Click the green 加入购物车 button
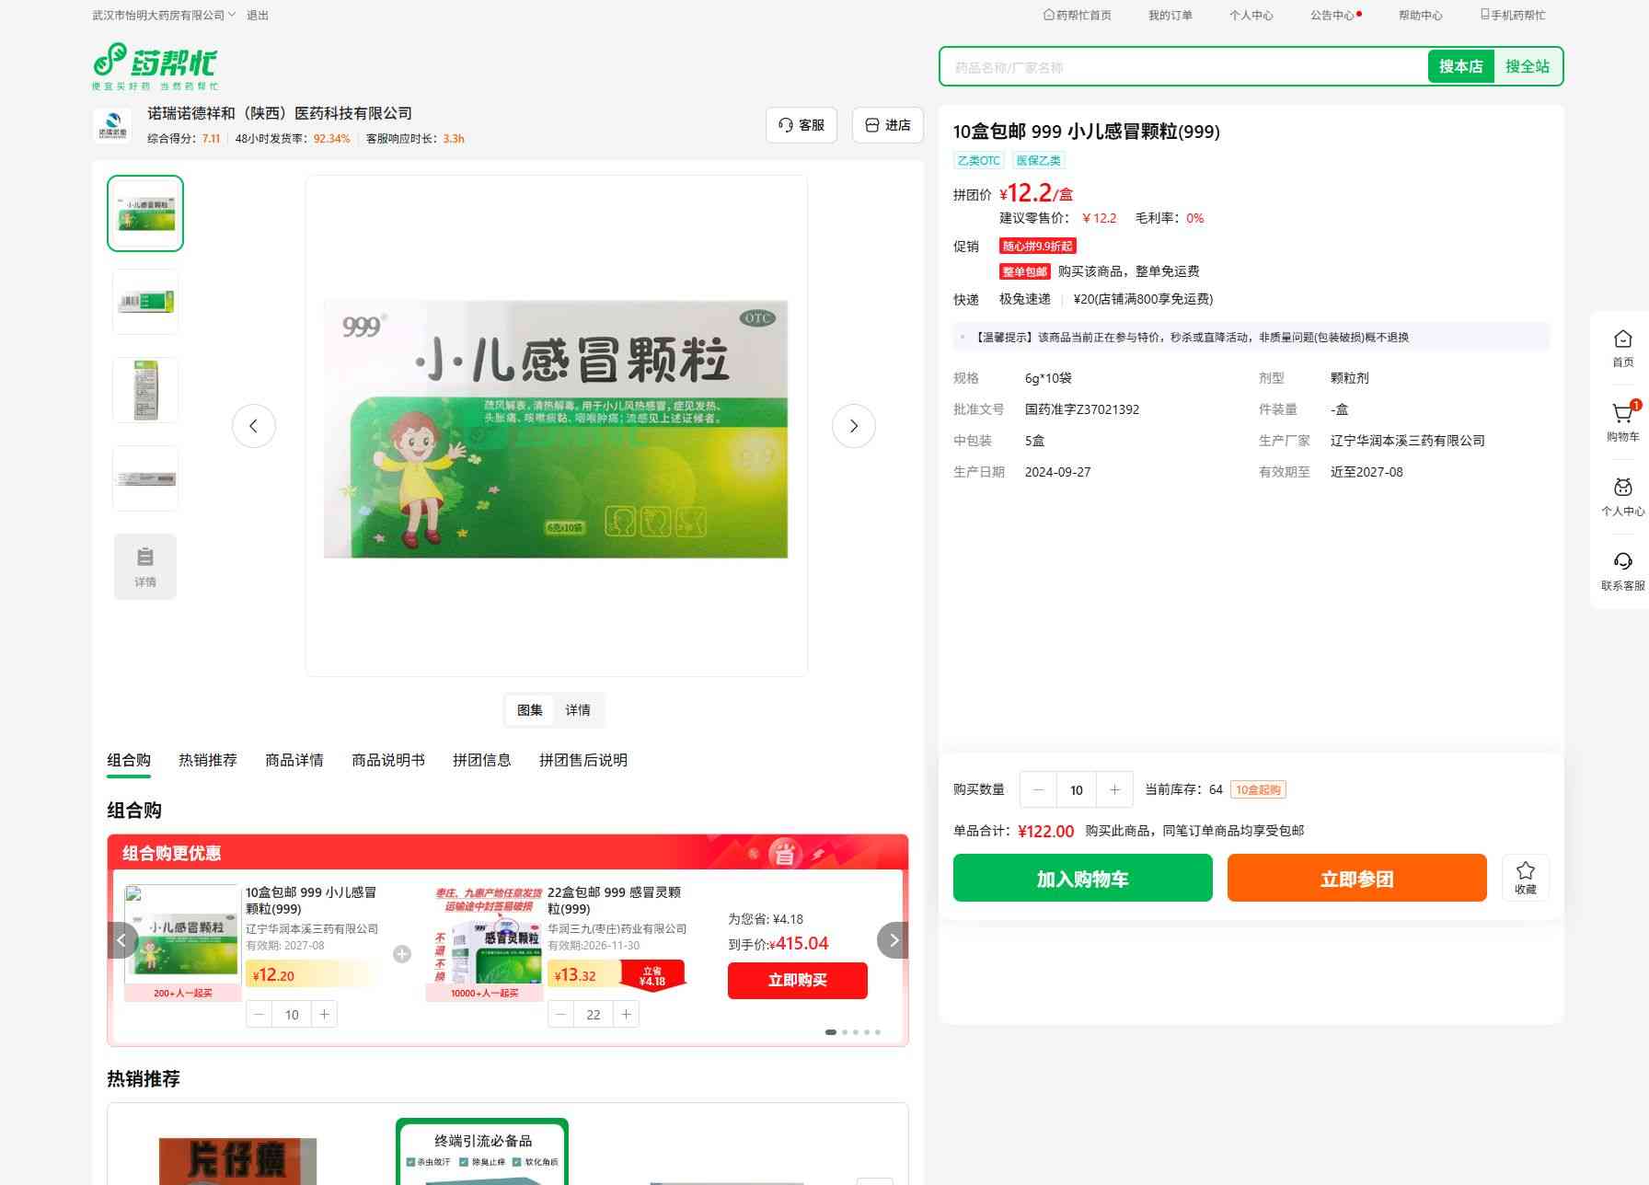This screenshot has height=1185, width=1649. [1082, 879]
